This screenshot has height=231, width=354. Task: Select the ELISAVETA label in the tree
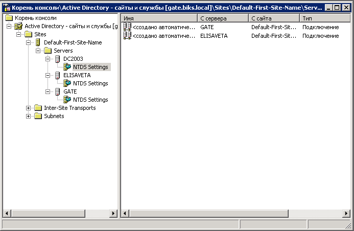pyautogui.click(x=77, y=75)
